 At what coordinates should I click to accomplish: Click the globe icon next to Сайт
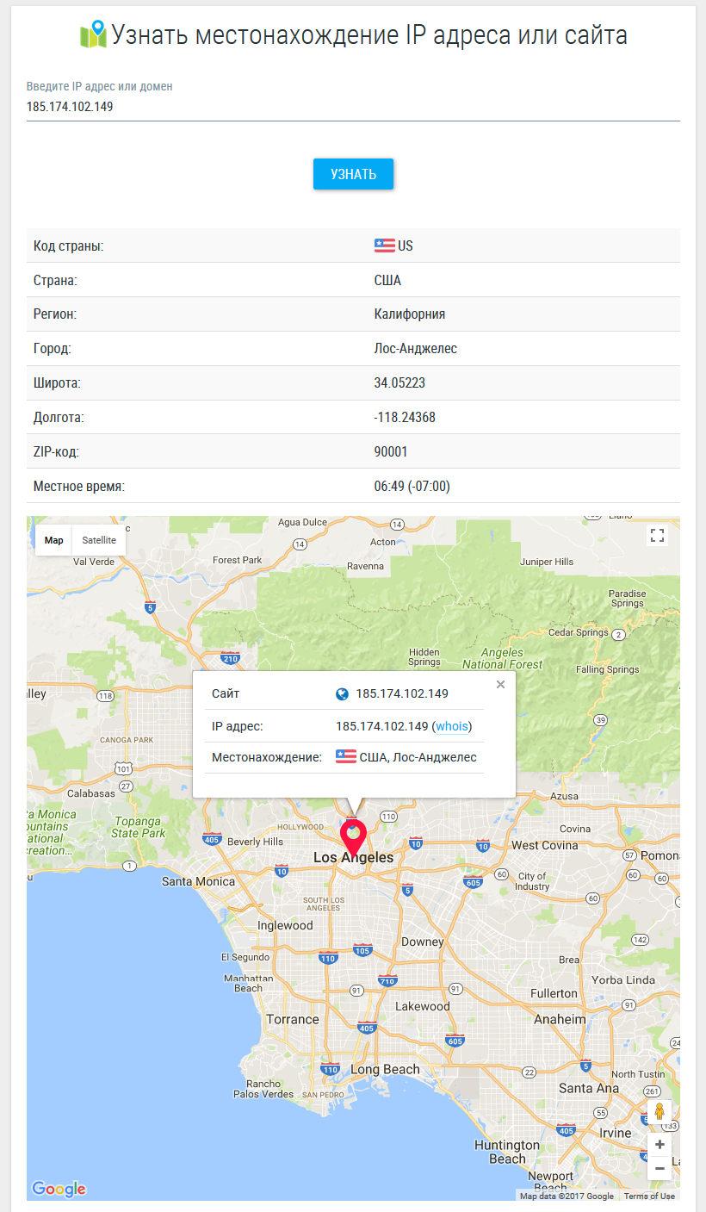click(x=342, y=694)
